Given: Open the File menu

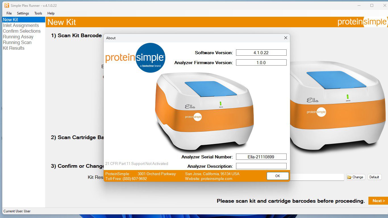Looking at the screenshot, I should click(x=9, y=13).
